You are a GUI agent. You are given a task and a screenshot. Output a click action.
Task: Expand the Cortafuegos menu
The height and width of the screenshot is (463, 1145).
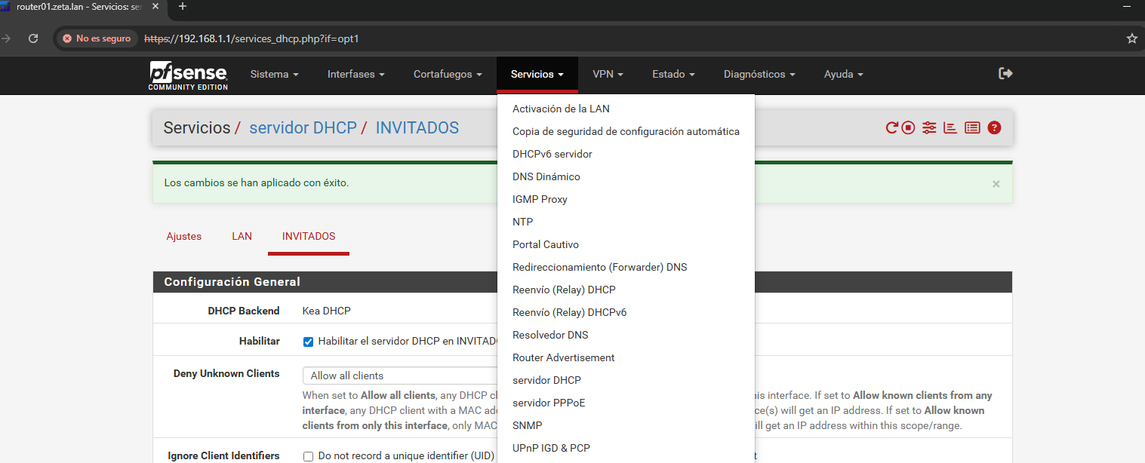448,75
